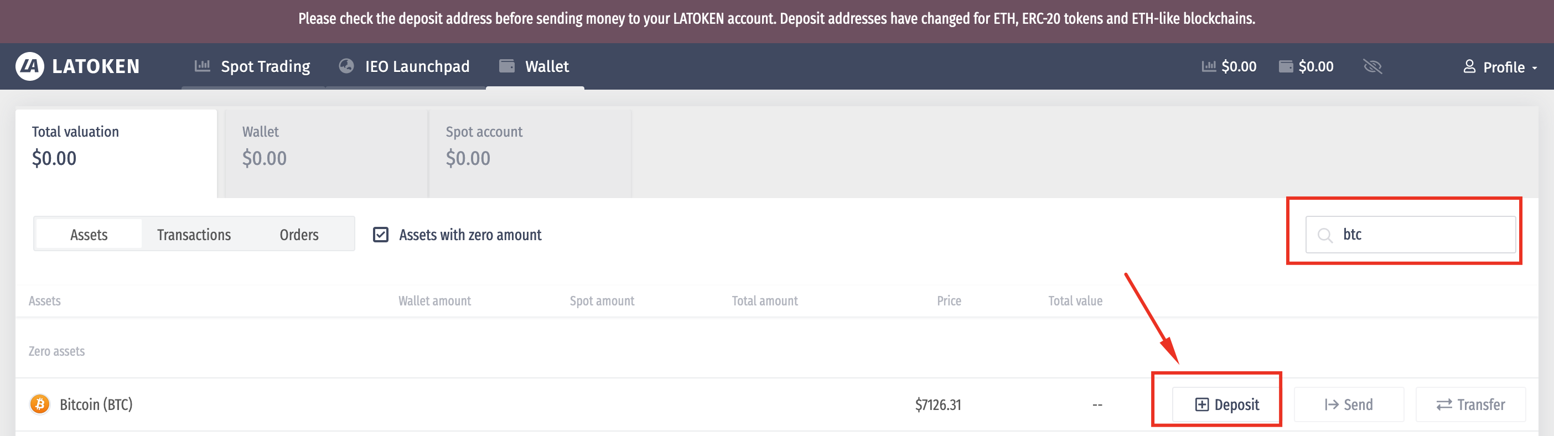1554x436 pixels.
Task: Click the spot balance chart icon
Action: pyautogui.click(x=1208, y=66)
